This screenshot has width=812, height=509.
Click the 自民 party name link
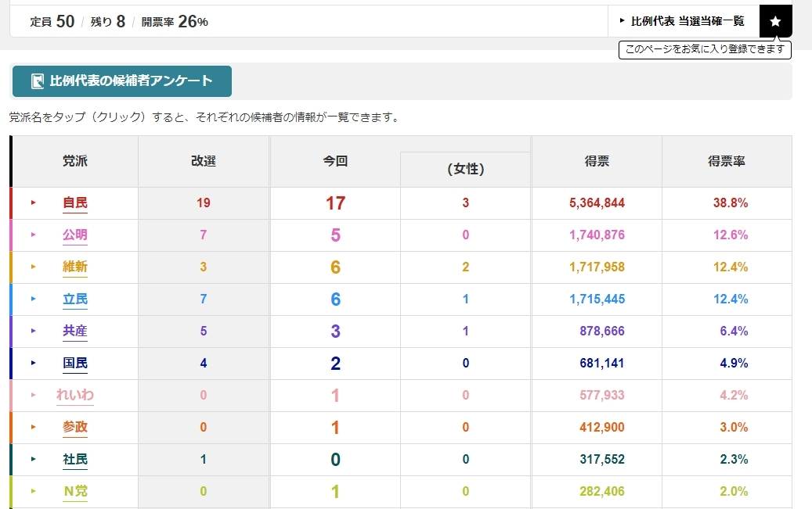coord(75,203)
